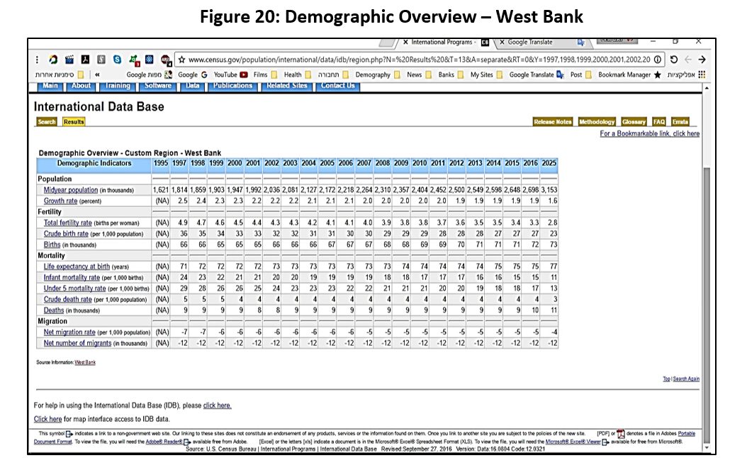The width and height of the screenshot is (747, 458).
Task: Open the Life expectancy at birth link
Action: 77,267
